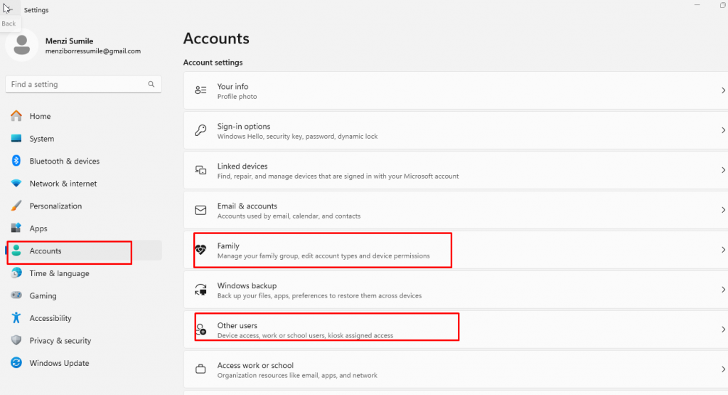Screen dimensions: 728x395
Task: Click the Access work or school title
Action: [255, 365]
